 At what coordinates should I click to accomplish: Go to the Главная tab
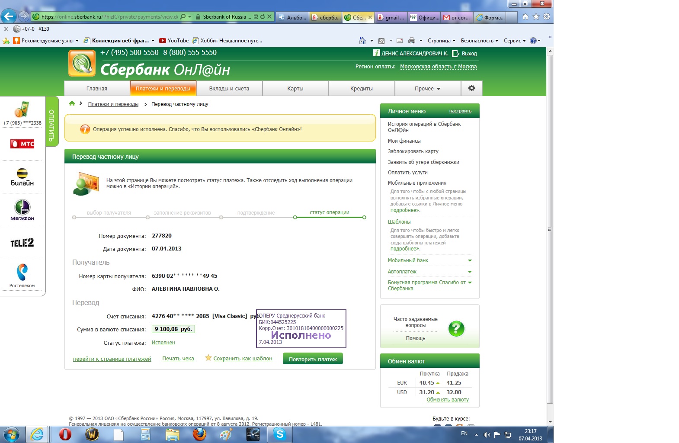tap(97, 88)
